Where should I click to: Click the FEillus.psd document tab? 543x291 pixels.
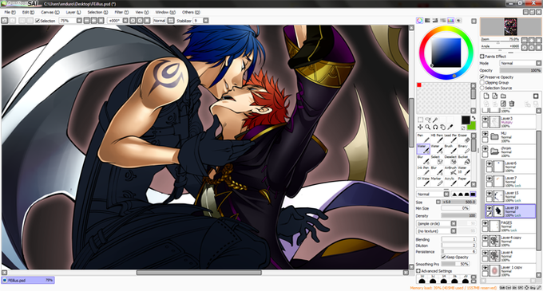coord(28,281)
